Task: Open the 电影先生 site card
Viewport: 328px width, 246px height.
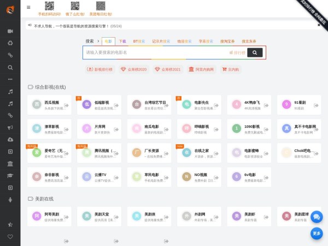Action: pos(199,105)
